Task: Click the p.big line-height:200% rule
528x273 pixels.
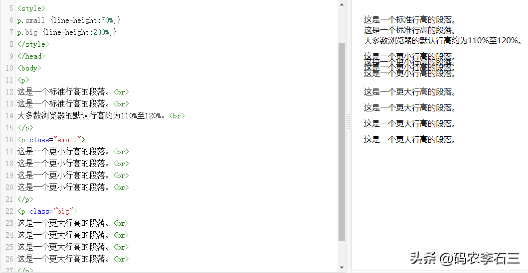Action: click(67, 32)
